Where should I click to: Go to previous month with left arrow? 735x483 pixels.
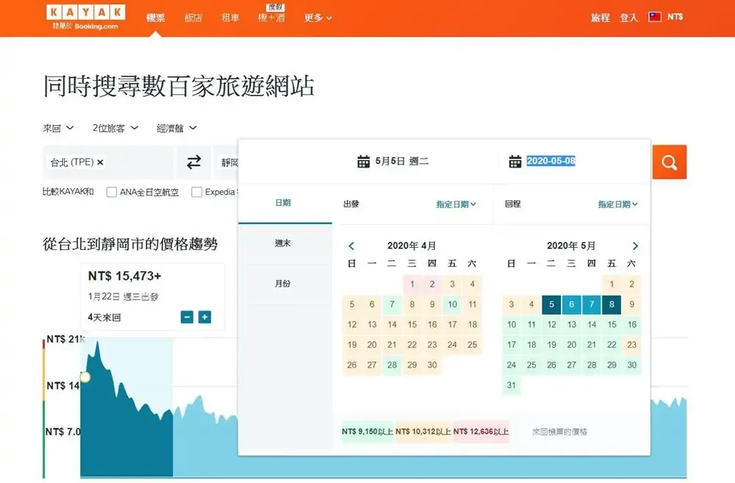coord(351,246)
